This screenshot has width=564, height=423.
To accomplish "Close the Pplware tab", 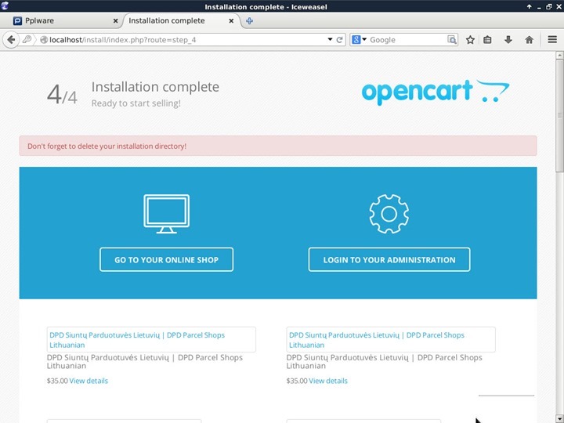I will coord(115,21).
